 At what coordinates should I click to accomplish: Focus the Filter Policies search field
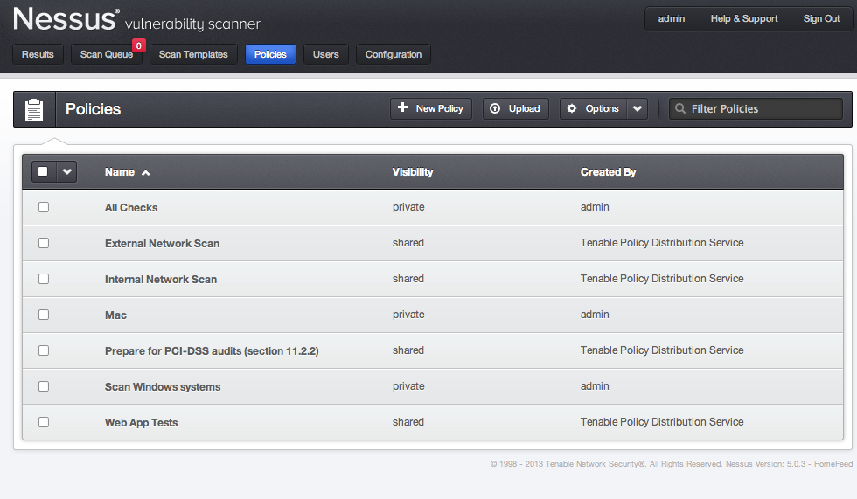click(x=756, y=108)
